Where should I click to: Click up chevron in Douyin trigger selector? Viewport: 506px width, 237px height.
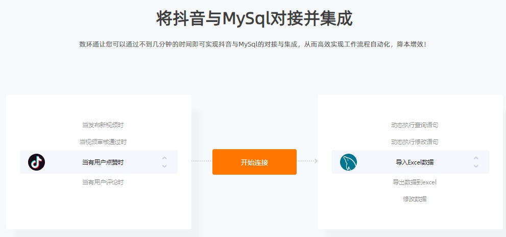click(x=164, y=158)
